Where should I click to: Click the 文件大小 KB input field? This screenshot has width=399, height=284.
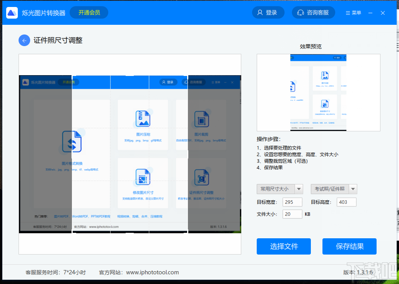point(292,214)
